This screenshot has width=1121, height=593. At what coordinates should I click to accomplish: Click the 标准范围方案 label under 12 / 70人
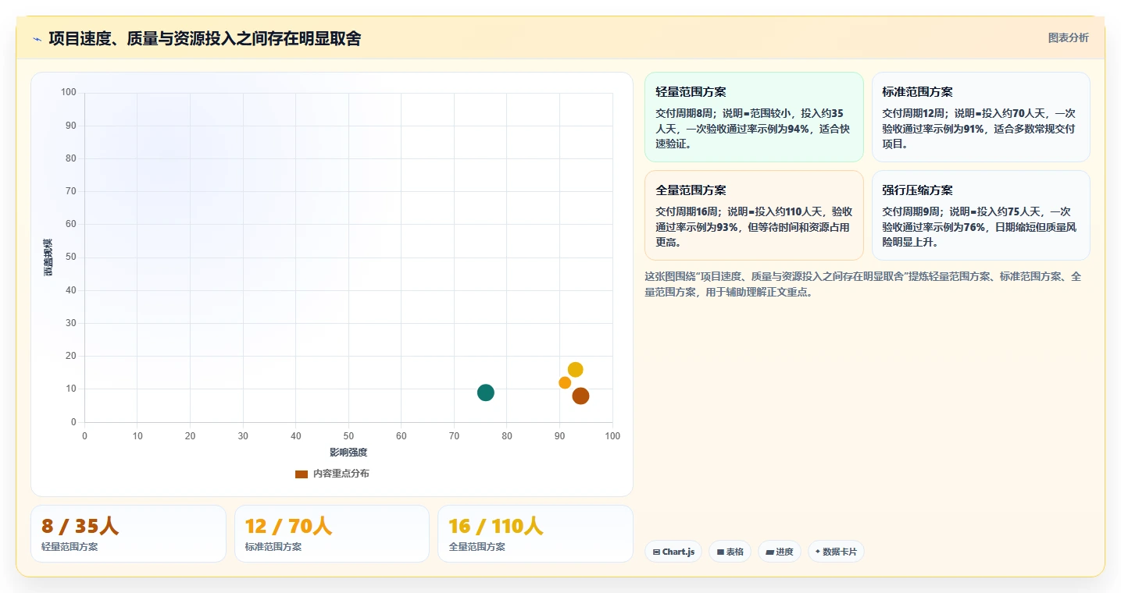click(273, 547)
